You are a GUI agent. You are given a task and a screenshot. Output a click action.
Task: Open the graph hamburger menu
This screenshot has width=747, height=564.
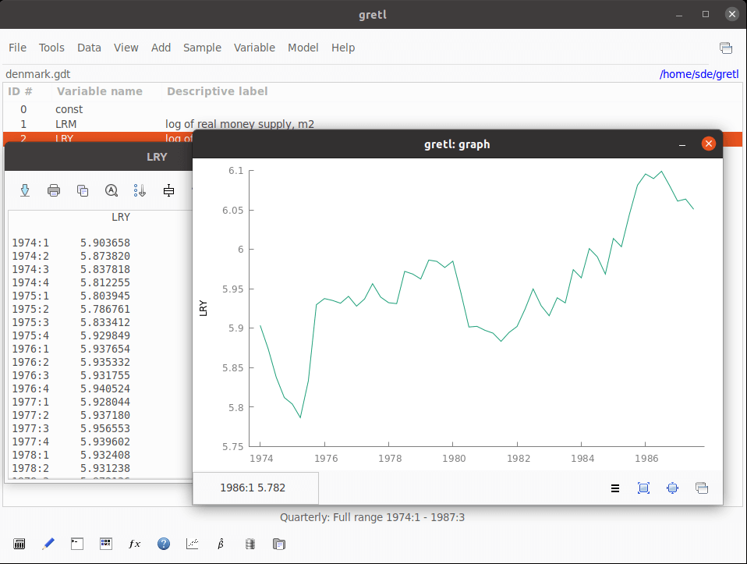pos(615,488)
